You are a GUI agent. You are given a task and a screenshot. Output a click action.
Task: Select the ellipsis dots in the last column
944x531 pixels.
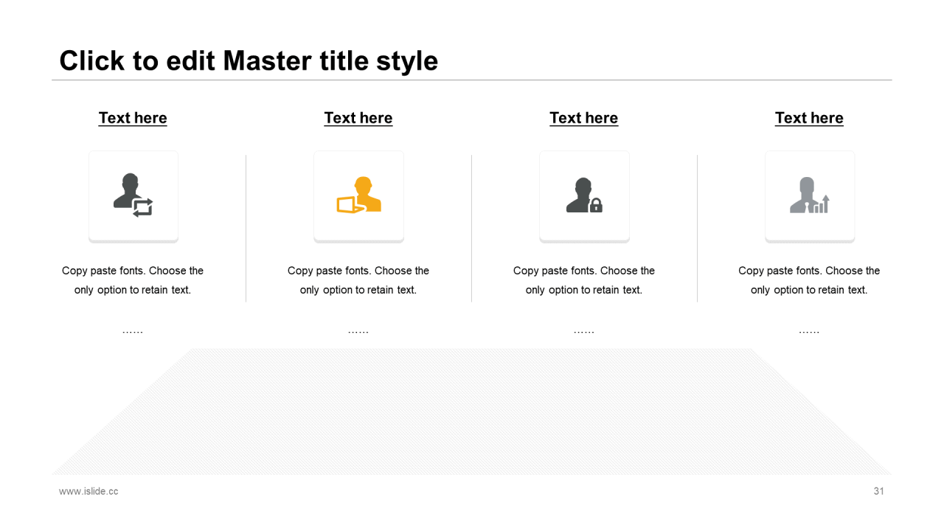(809, 332)
